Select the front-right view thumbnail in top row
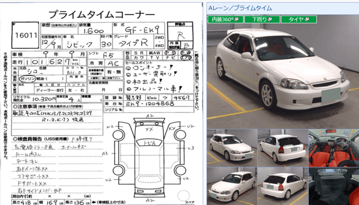Image resolution: width=359 pixels, height=205 pixels. (232, 148)
